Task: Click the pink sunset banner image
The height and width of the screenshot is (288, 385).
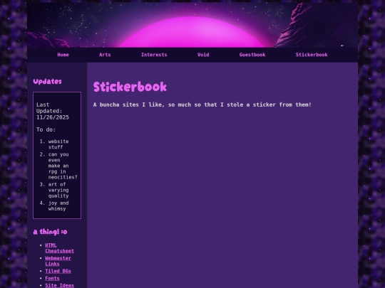Action: point(192,25)
